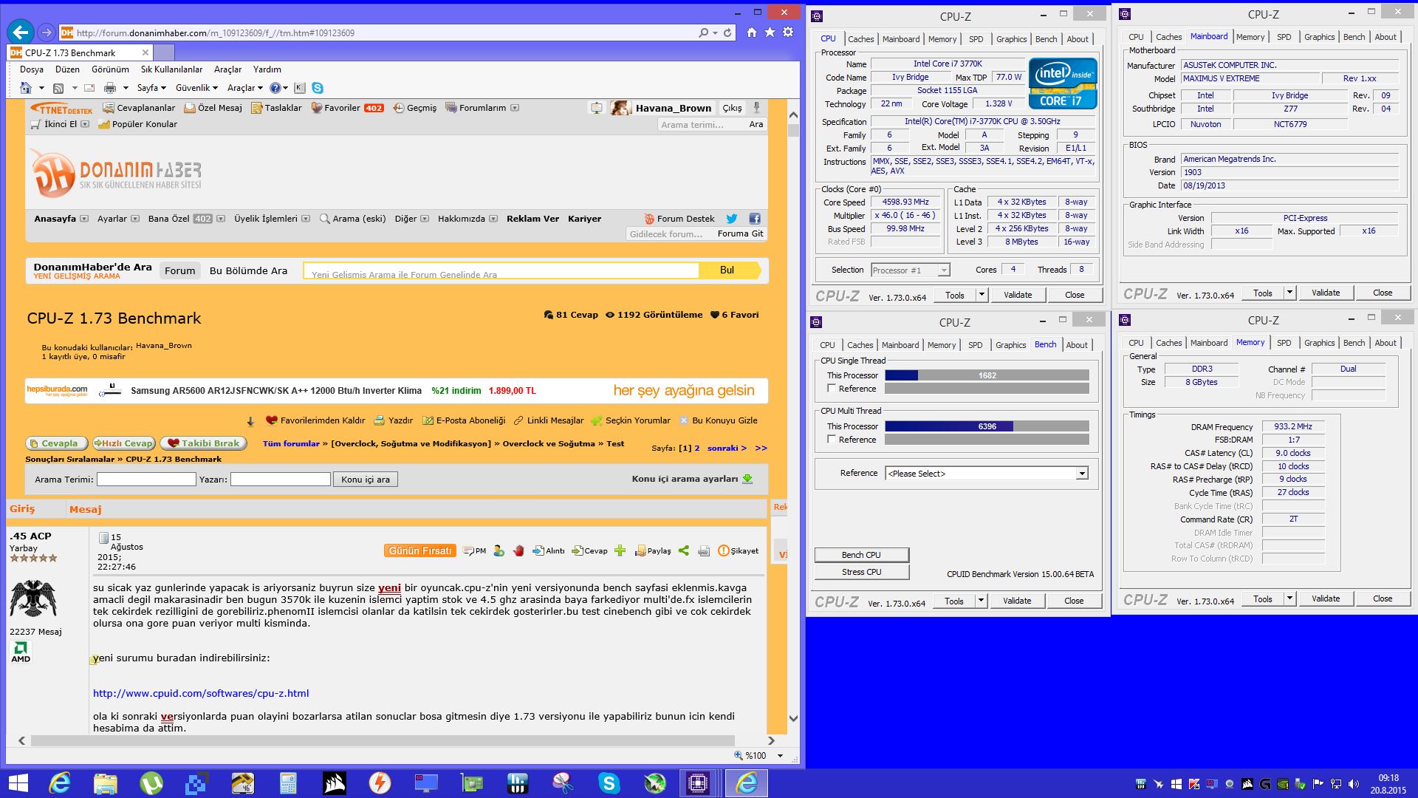Click the Arama Terimi input field

coord(146,480)
